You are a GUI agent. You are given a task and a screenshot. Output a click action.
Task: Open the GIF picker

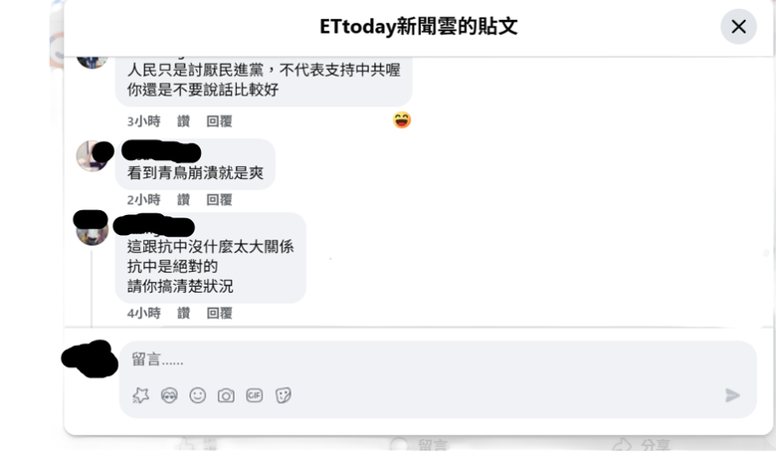255,395
